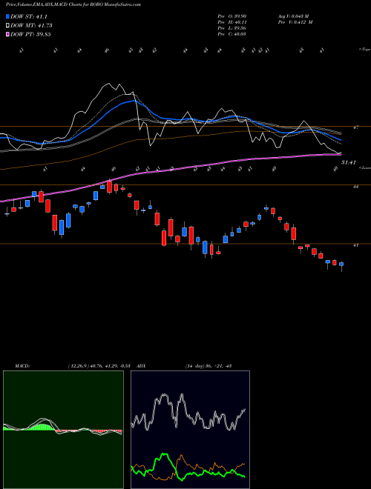
Task: Select the 'DOW MT: 41.73' legend label
Action: coord(31,26)
